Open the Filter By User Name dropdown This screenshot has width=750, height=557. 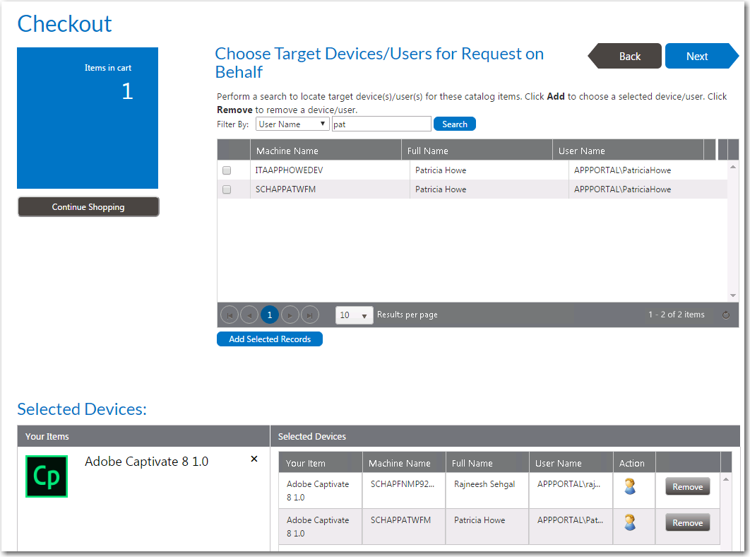point(293,124)
